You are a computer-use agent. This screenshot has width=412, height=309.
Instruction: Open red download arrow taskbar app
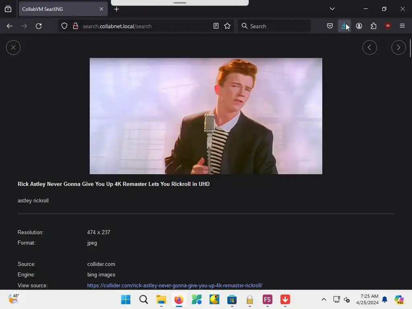point(285,299)
